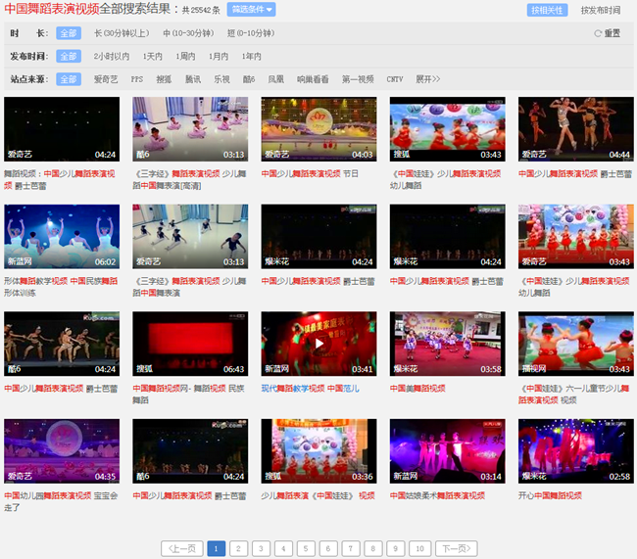
Task: Filter source by 腾讯
Action: [x=192, y=79]
